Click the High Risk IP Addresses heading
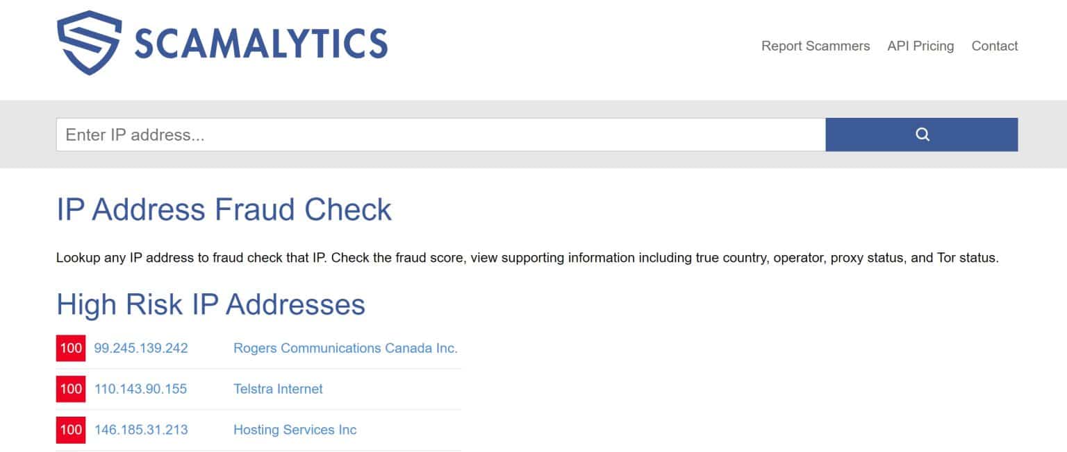The image size is (1067, 452). (210, 304)
